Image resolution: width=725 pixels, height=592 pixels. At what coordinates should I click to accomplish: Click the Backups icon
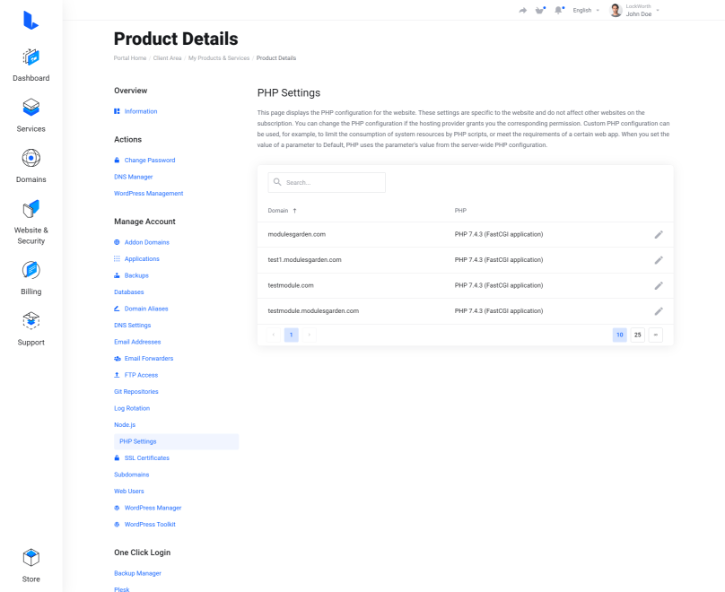(x=117, y=275)
